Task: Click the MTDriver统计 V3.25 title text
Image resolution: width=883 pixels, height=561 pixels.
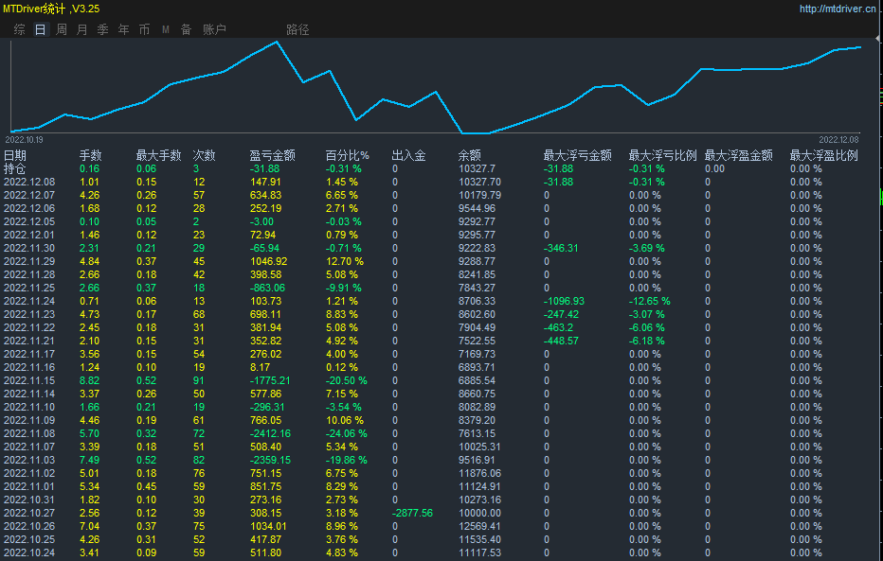Action: coord(51,9)
